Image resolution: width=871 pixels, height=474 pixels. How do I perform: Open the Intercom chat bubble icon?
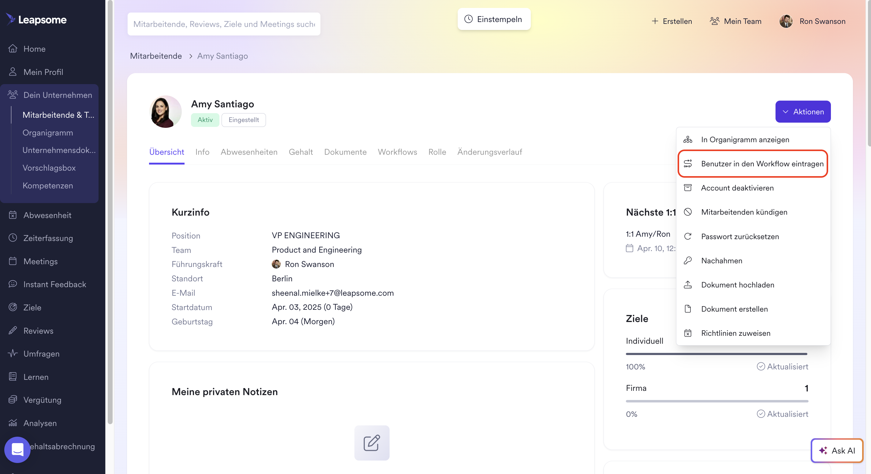17,450
